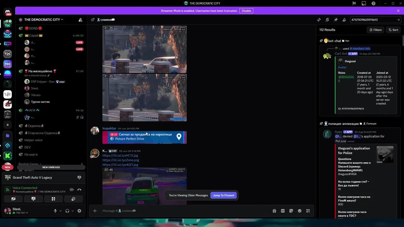
Task: Jump To Present messages
Action: click(223, 195)
